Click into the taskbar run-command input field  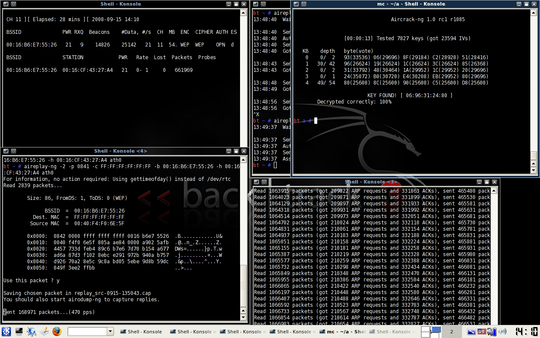click(88, 332)
